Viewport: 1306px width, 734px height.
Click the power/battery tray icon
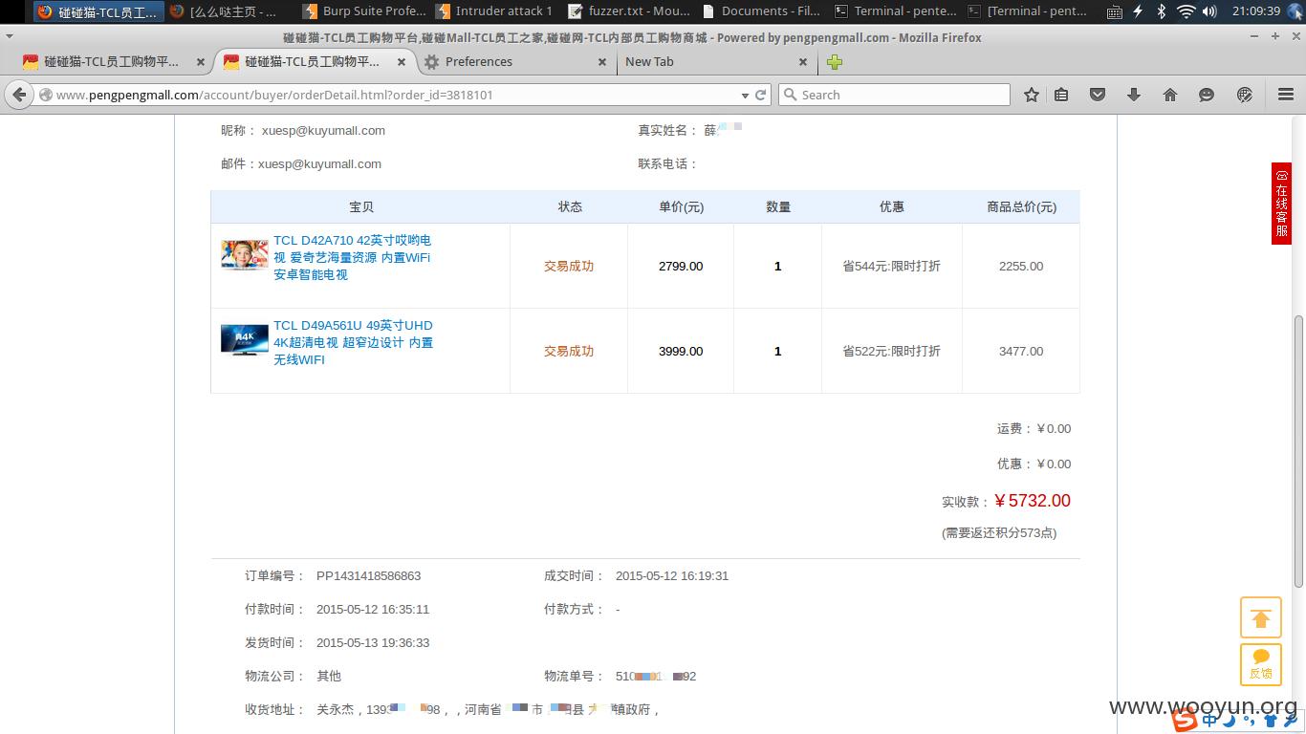(x=1138, y=11)
